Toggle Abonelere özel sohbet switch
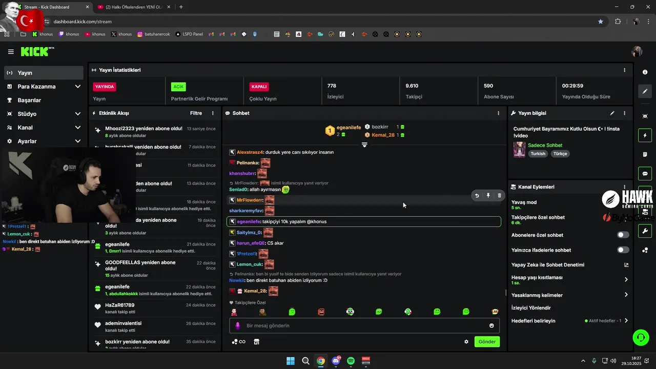The height and width of the screenshot is (369, 656). [623, 235]
